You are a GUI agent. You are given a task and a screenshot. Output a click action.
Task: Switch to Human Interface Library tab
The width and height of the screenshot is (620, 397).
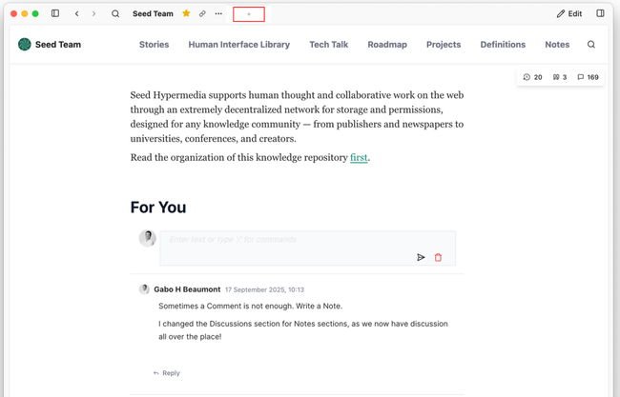coord(238,45)
